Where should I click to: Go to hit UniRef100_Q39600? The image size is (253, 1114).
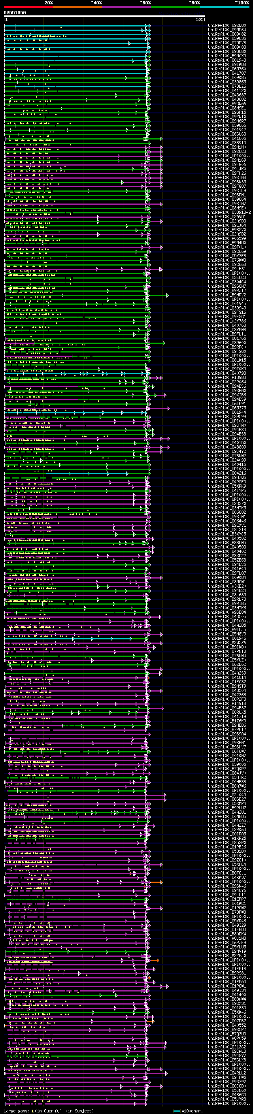pyautogui.click(x=227, y=343)
